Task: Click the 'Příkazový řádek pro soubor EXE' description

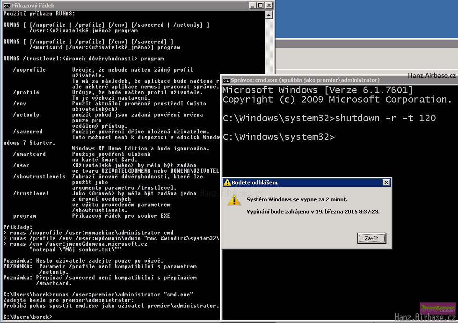Action: 121,216
